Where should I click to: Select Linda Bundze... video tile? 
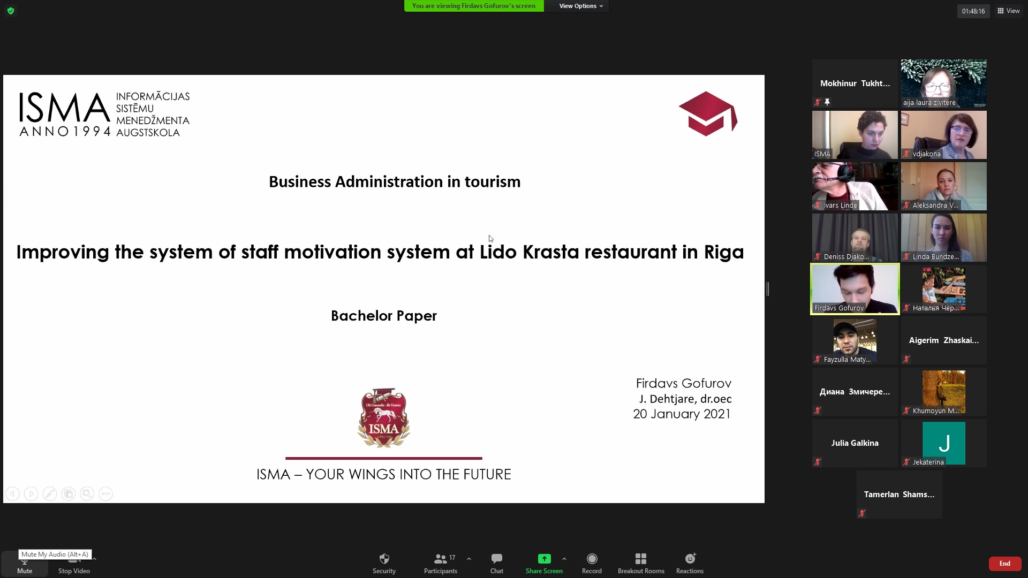[943, 238]
